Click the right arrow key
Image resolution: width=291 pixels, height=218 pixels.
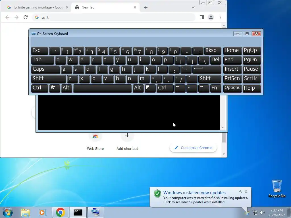204,89
